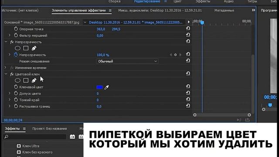279x157 pixels.
Task: Toggle accelerated effects filter icon
Action: [72, 137]
